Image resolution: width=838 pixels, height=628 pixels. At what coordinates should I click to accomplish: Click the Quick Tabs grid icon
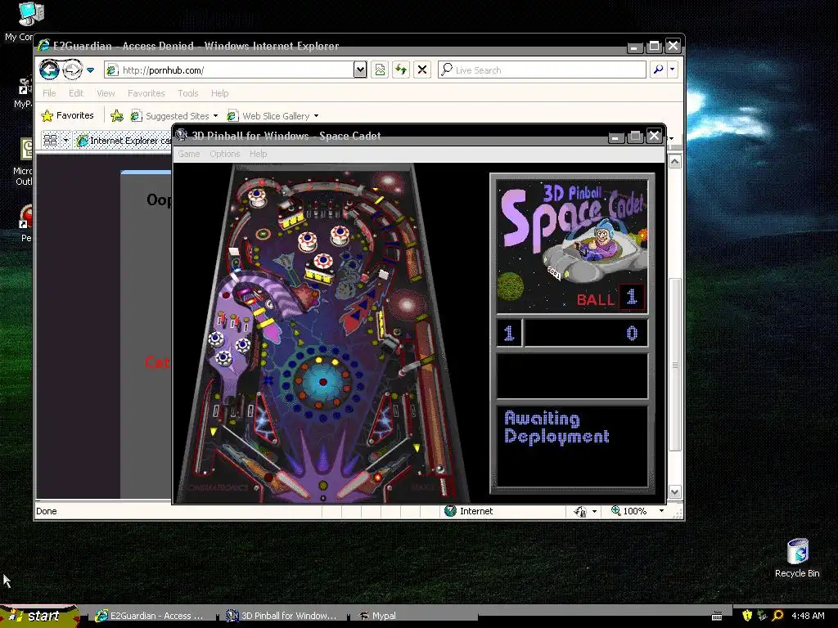pos(50,140)
